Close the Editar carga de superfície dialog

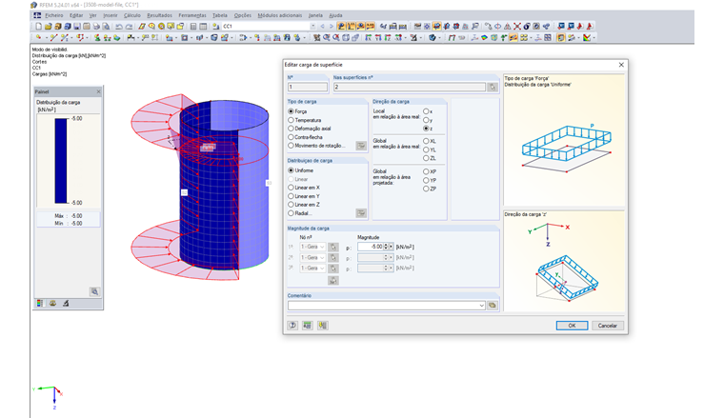(621, 65)
